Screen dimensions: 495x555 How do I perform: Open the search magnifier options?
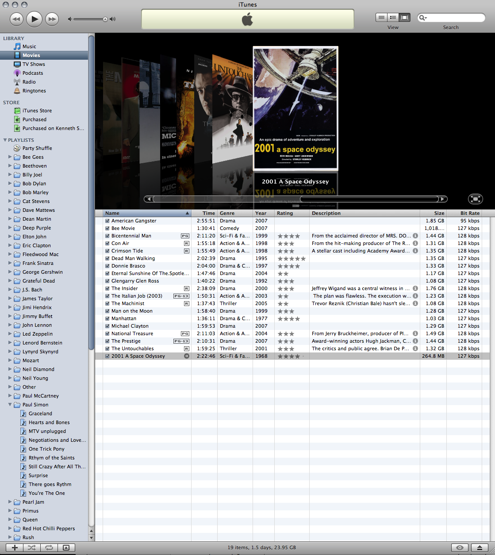tap(423, 18)
